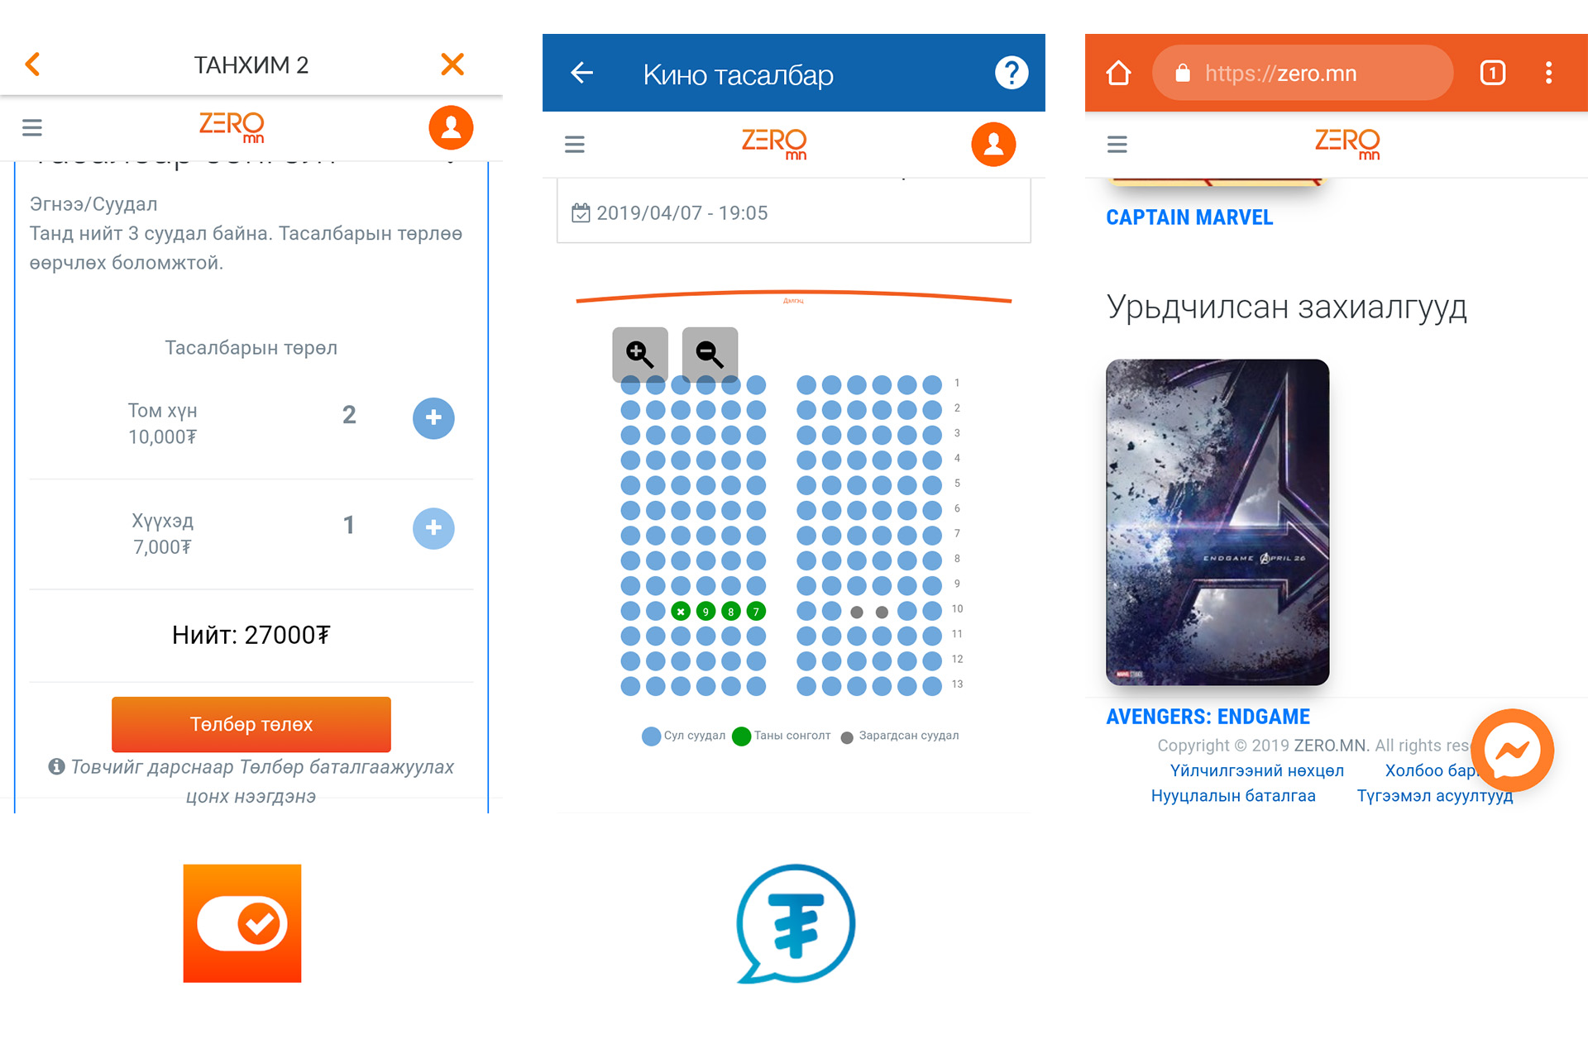
Task: Click the Төлбөр төлөх payment button
Action: click(251, 724)
